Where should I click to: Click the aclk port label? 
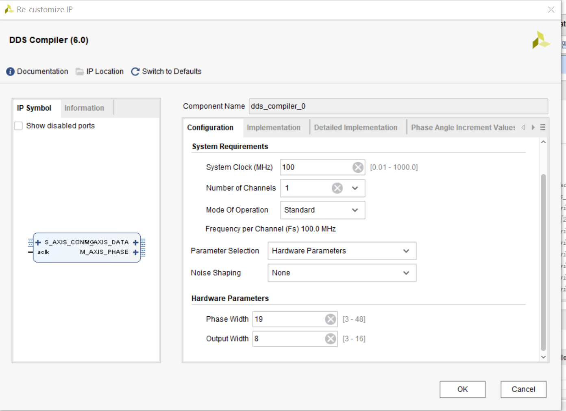(44, 252)
